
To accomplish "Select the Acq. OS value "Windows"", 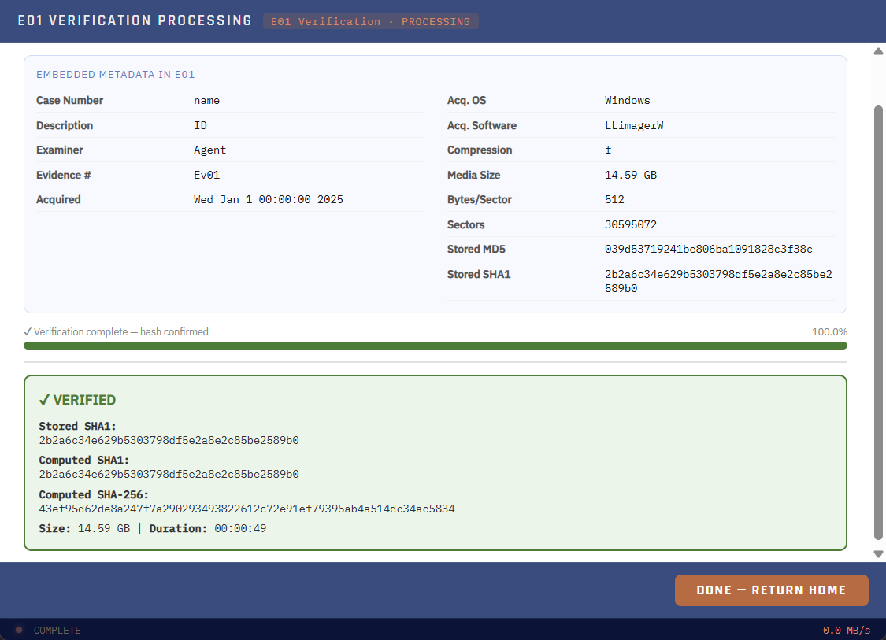I will 627,101.
